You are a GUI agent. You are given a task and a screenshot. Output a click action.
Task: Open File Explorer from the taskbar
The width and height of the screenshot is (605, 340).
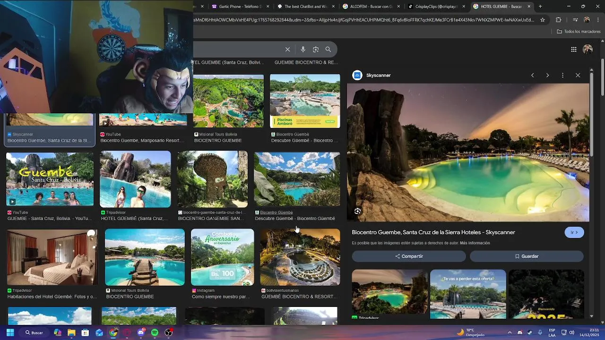tap(71, 332)
